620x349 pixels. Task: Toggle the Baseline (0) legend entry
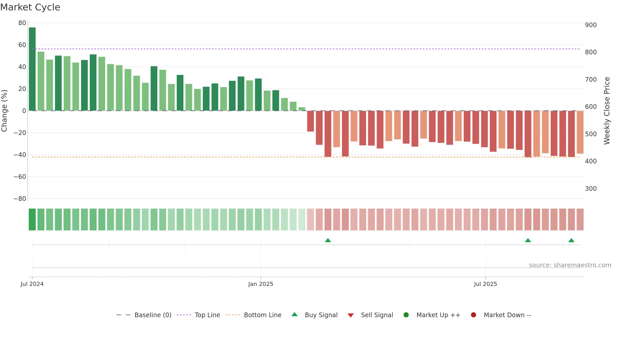(144, 315)
